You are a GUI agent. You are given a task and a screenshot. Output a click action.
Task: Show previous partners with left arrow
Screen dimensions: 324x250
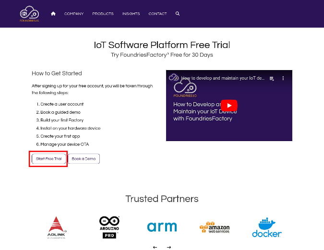point(155,247)
